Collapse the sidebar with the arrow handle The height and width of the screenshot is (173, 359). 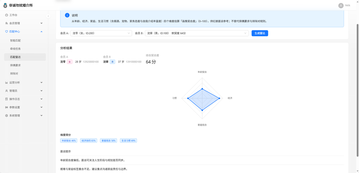pos(48,16)
